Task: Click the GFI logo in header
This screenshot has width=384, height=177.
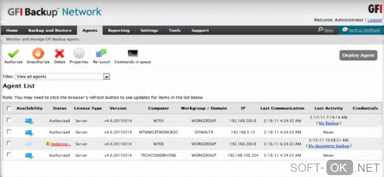Action: coord(375,9)
